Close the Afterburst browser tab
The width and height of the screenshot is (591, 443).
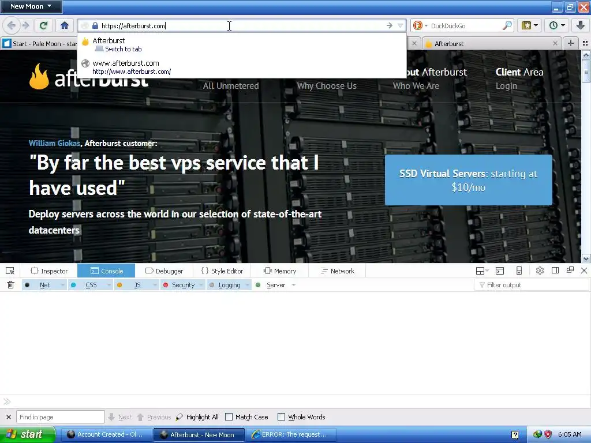(555, 43)
